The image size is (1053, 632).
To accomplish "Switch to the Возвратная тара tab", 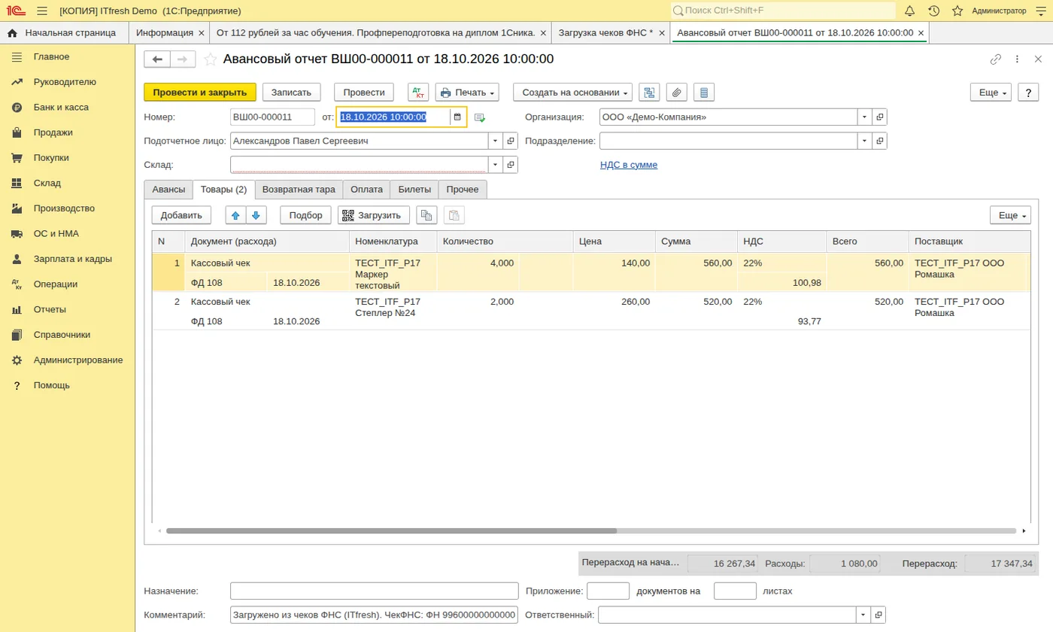I will point(299,190).
